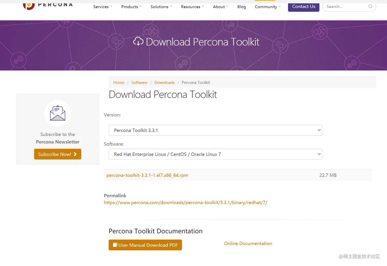Click Home breadcrumb link
387x266 pixels.
pos(119,82)
